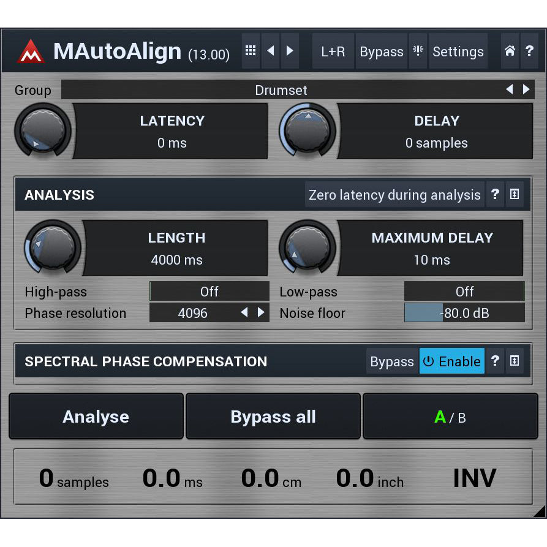Image resolution: width=547 pixels, height=547 pixels.
Task: Collapse Spectral Phase Compensation using its resize icon
Action: pyautogui.click(x=515, y=361)
